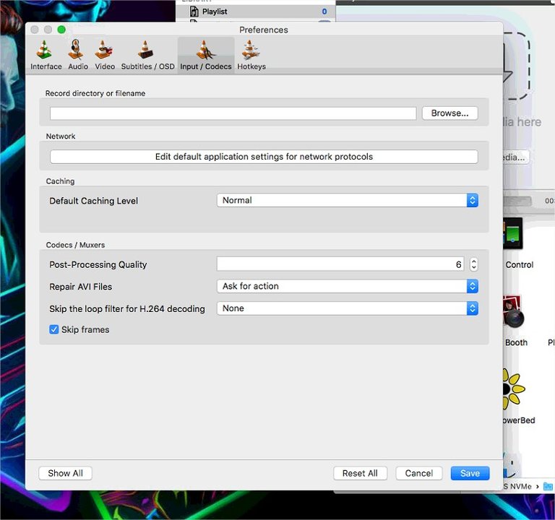Click Edit default application settings for network protocols
Viewport: 555px width, 520px height.
264,157
